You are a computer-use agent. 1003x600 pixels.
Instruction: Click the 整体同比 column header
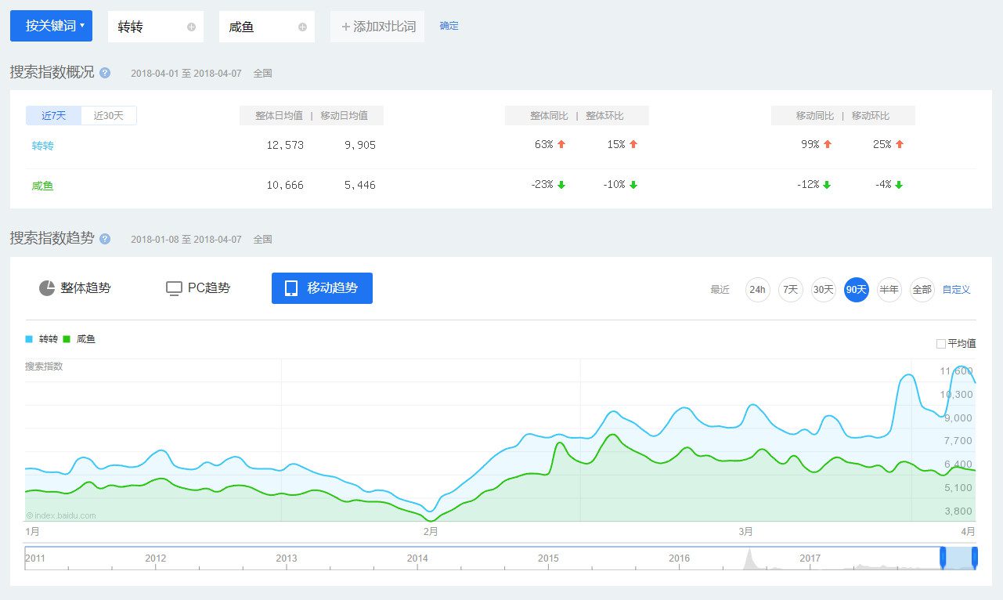(x=549, y=116)
